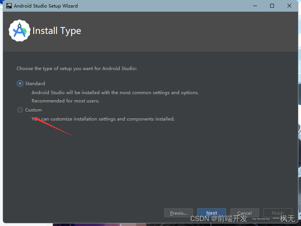Screen dimensions: 301x226
Task: Select the Standard install type radio button
Action: (x=20, y=83)
